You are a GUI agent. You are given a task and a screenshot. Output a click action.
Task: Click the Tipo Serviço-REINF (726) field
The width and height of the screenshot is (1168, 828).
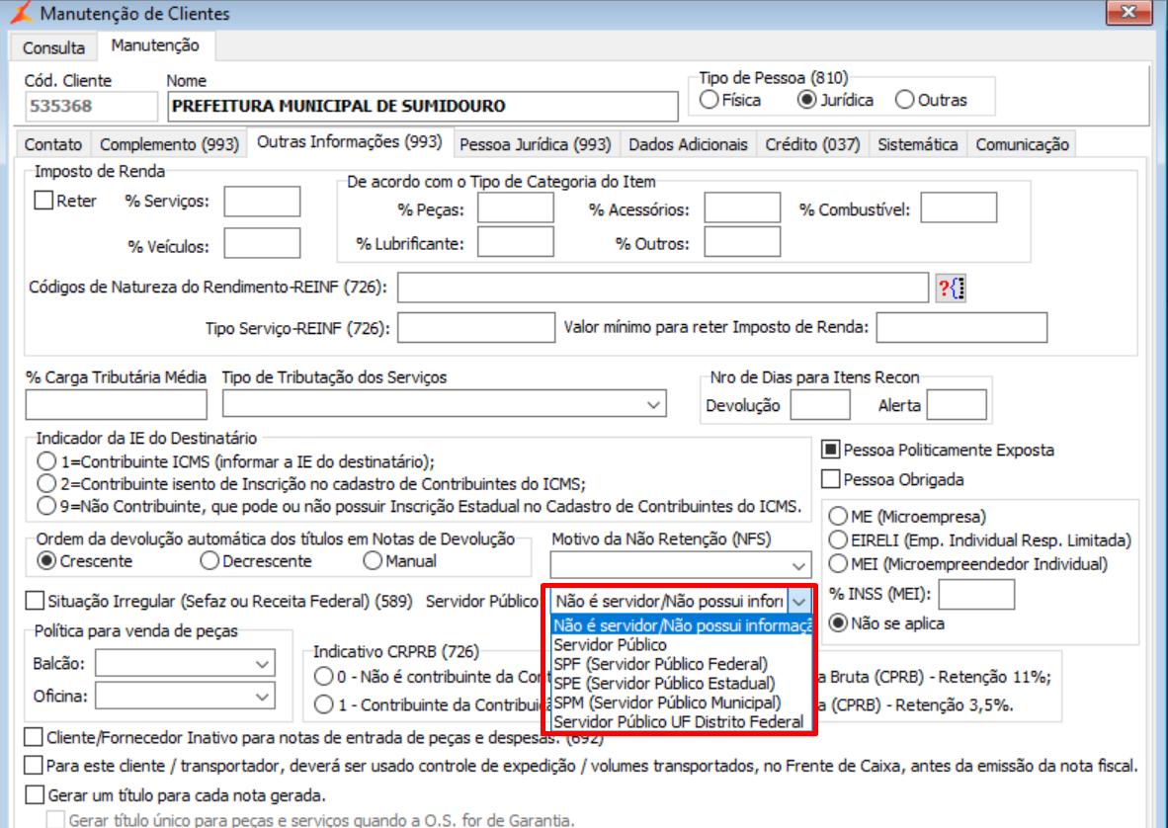tap(476, 328)
